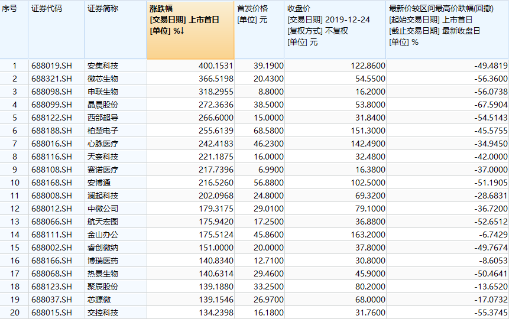Click drawdown value -55.3745
This screenshot has width=509, height=319.
click(491, 313)
